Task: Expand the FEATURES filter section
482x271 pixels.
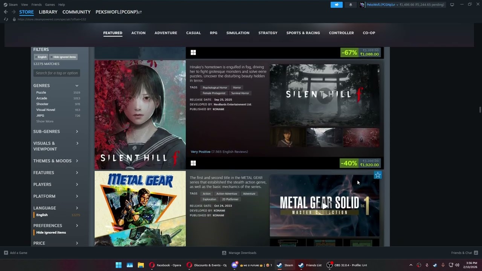Action: (56, 172)
